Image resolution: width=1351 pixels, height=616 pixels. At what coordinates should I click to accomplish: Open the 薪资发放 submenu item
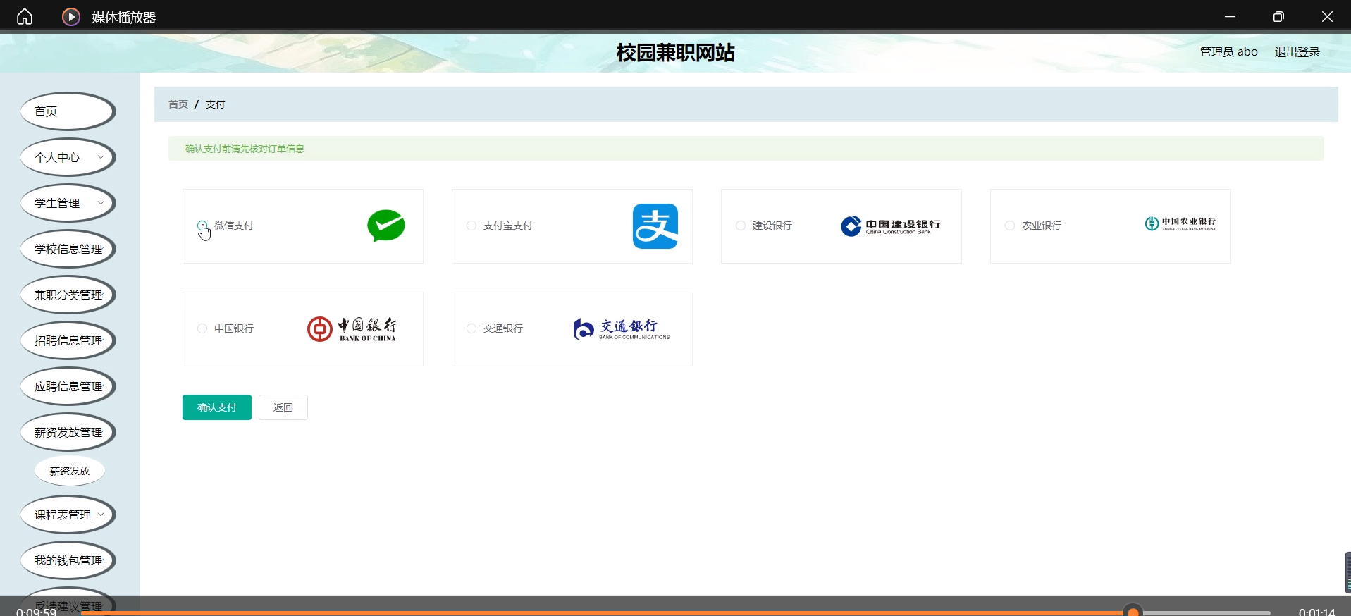tap(70, 471)
